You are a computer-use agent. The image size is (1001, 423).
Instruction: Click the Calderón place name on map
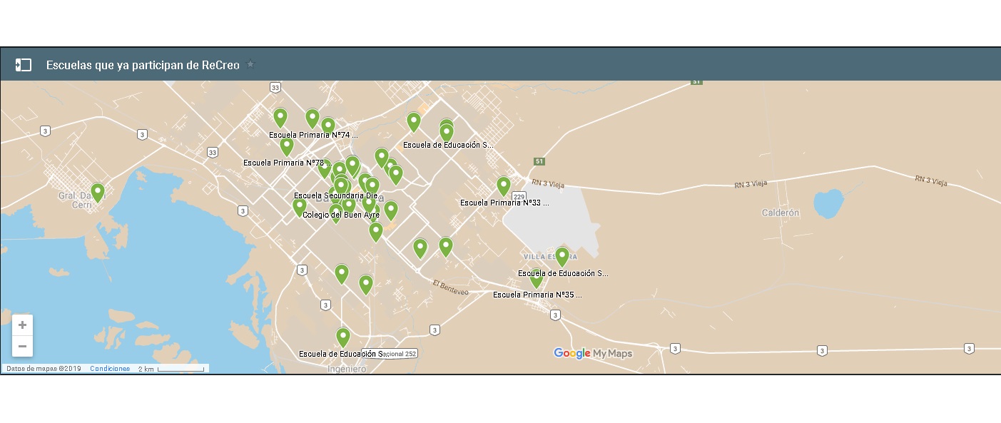click(781, 213)
